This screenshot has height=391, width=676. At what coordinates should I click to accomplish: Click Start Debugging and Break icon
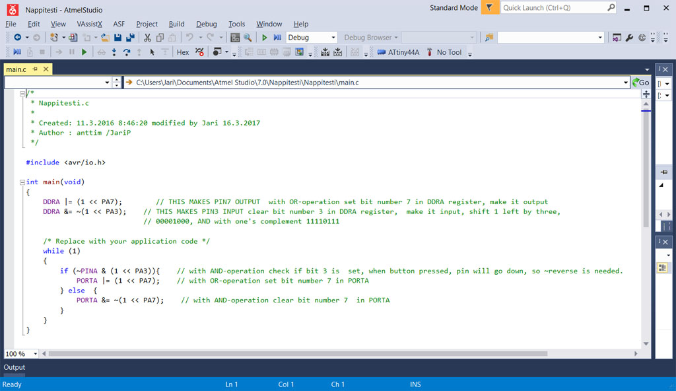click(277, 38)
